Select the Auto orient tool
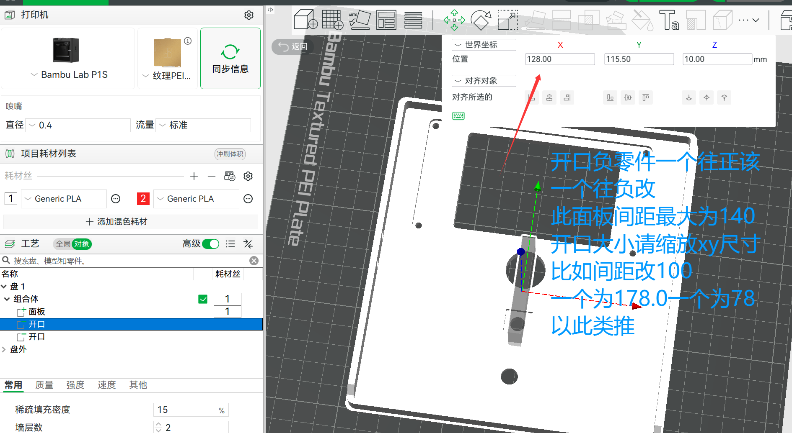The image size is (792, 433). [x=360, y=20]
